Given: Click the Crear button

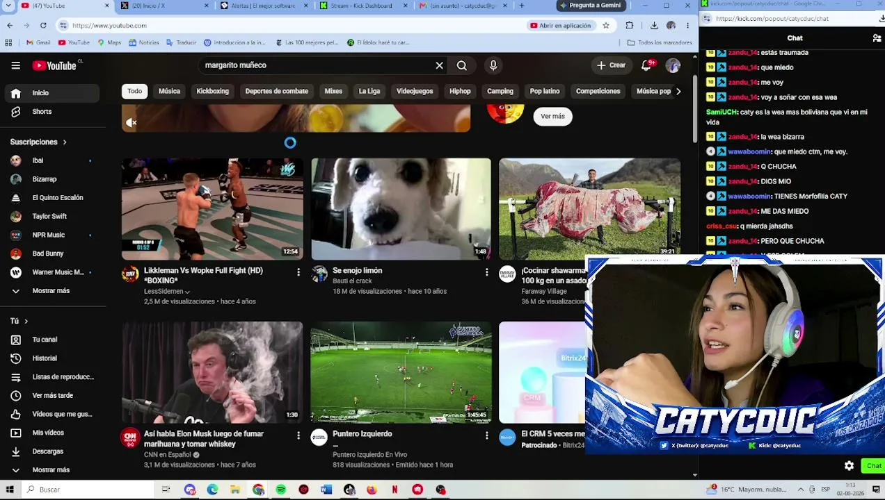Looking at the screenshot, I should 612,65.
